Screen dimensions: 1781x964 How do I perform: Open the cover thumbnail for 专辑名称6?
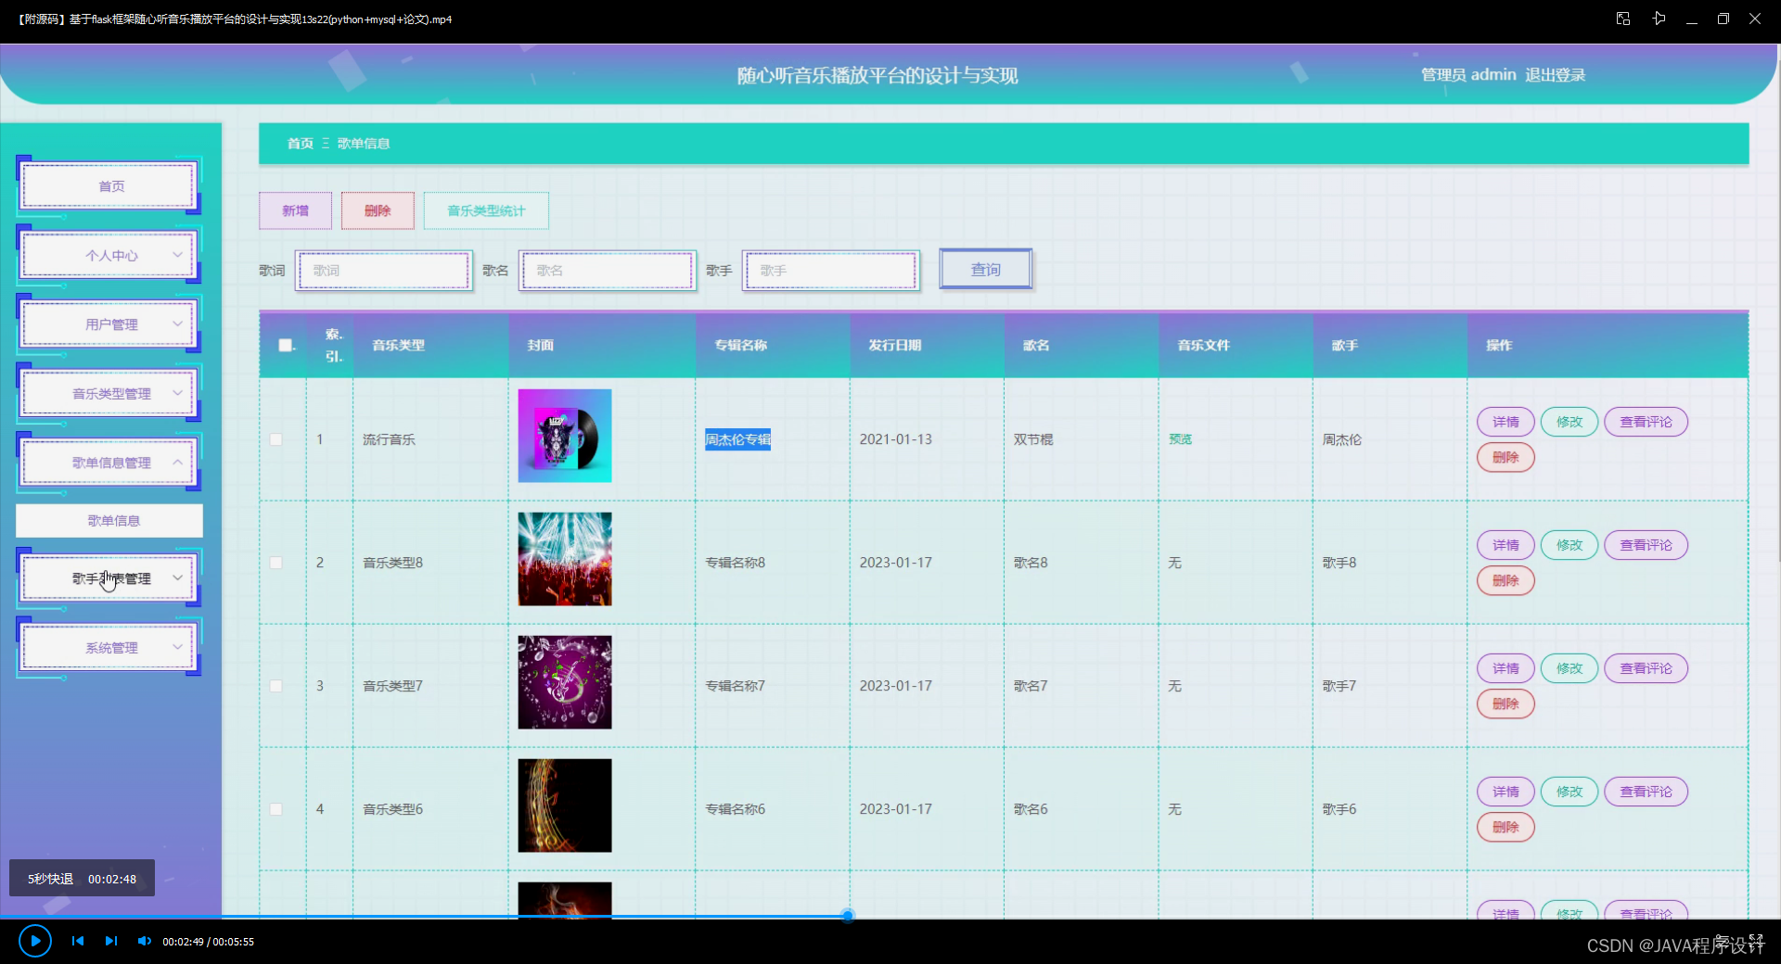click(x=565, y=805)
